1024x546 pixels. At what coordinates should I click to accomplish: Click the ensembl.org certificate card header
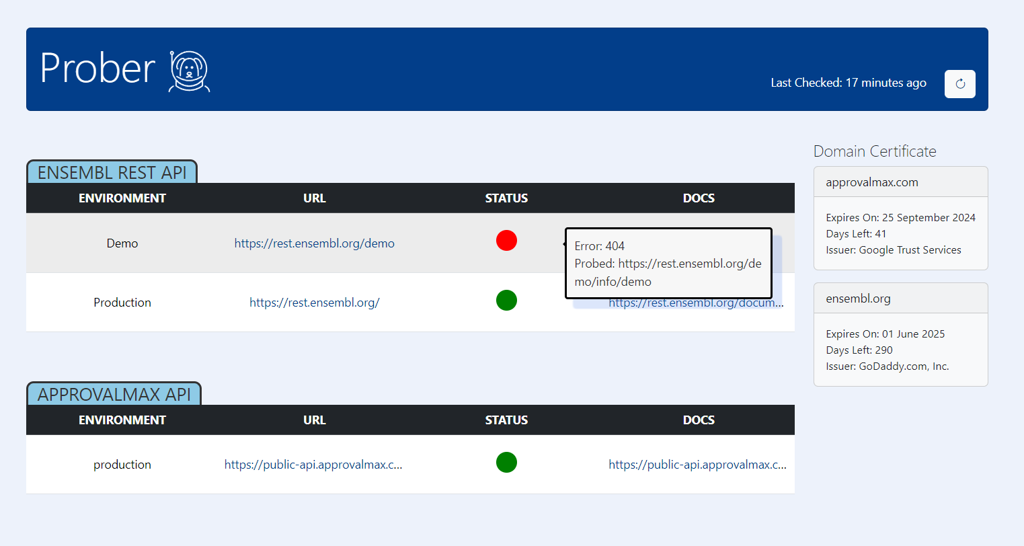(900, 298)
